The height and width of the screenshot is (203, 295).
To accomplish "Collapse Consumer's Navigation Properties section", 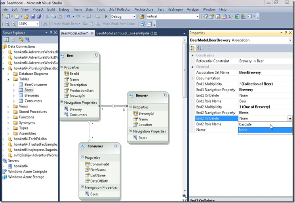I will (82, 187).
